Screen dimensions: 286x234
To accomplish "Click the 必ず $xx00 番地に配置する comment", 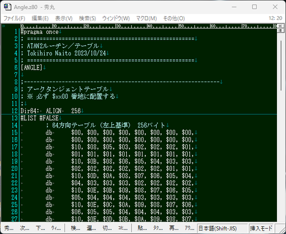I will click(x=69, y=96).
